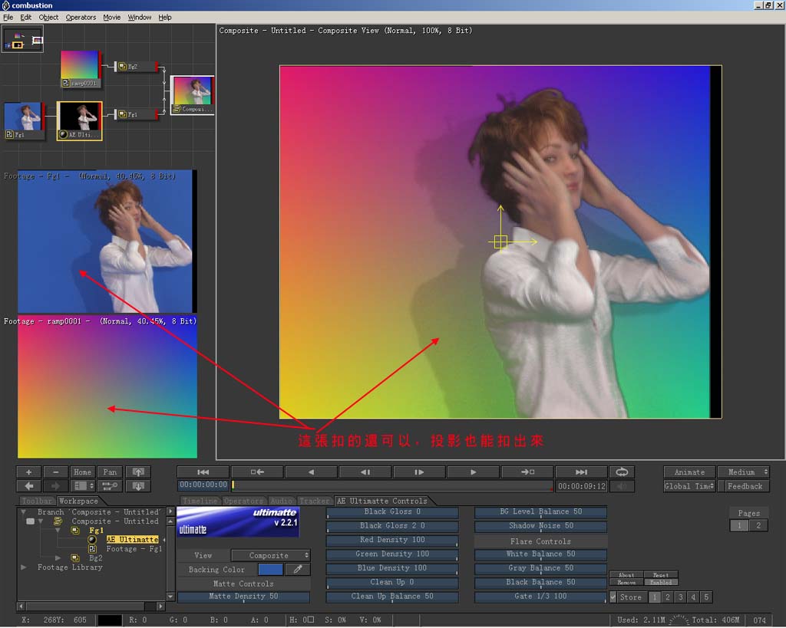
Task: Select the Fg1 layer node in schematic
Action: coord(137,114)
